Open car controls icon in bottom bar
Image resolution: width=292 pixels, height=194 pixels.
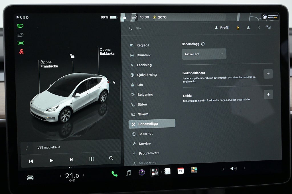pyautogui.click(x=30, y=177)
